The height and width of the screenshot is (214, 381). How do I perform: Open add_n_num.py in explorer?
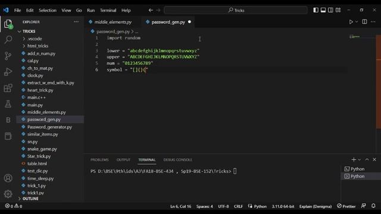[41, 53]
